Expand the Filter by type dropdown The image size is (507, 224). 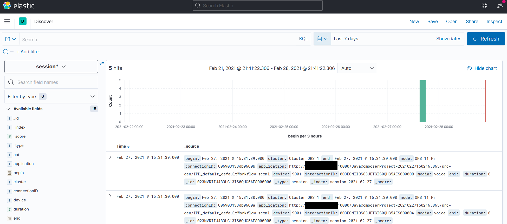(x=51, y=96)
